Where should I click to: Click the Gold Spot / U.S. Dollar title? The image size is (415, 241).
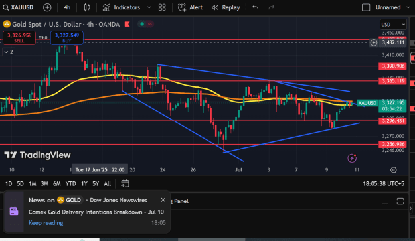(46, 25)
